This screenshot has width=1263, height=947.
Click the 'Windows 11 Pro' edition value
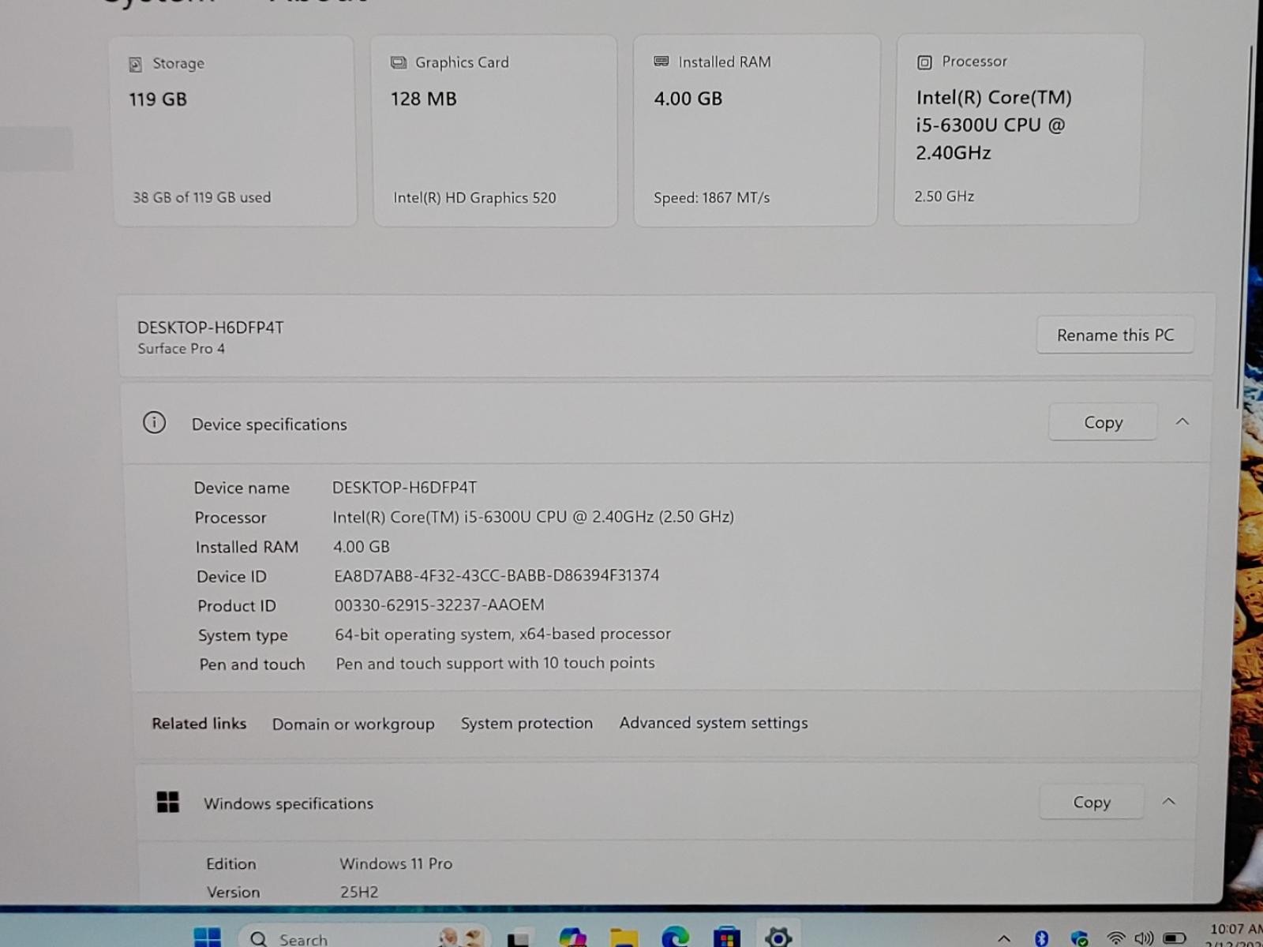click(x=396, y=863)
